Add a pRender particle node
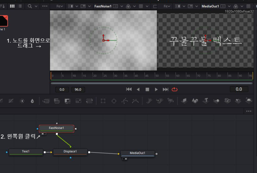 [x=171, y=101]
